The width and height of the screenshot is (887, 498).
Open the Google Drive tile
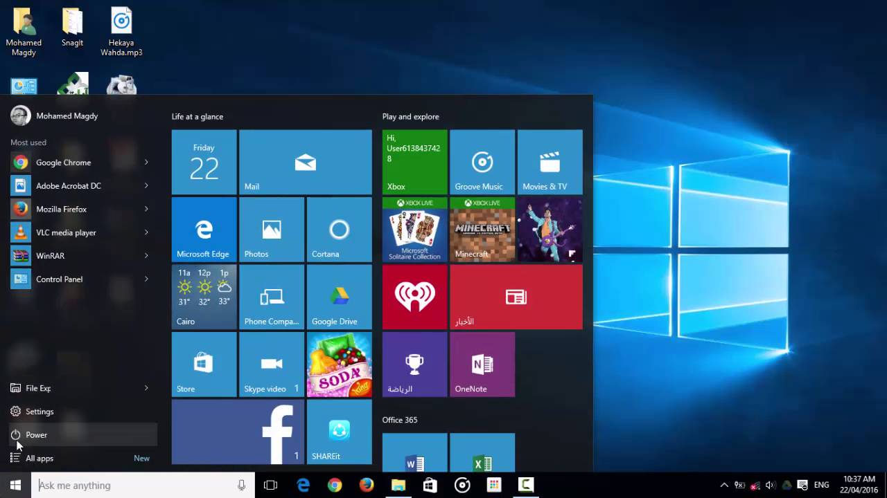[x=340, y=297]
